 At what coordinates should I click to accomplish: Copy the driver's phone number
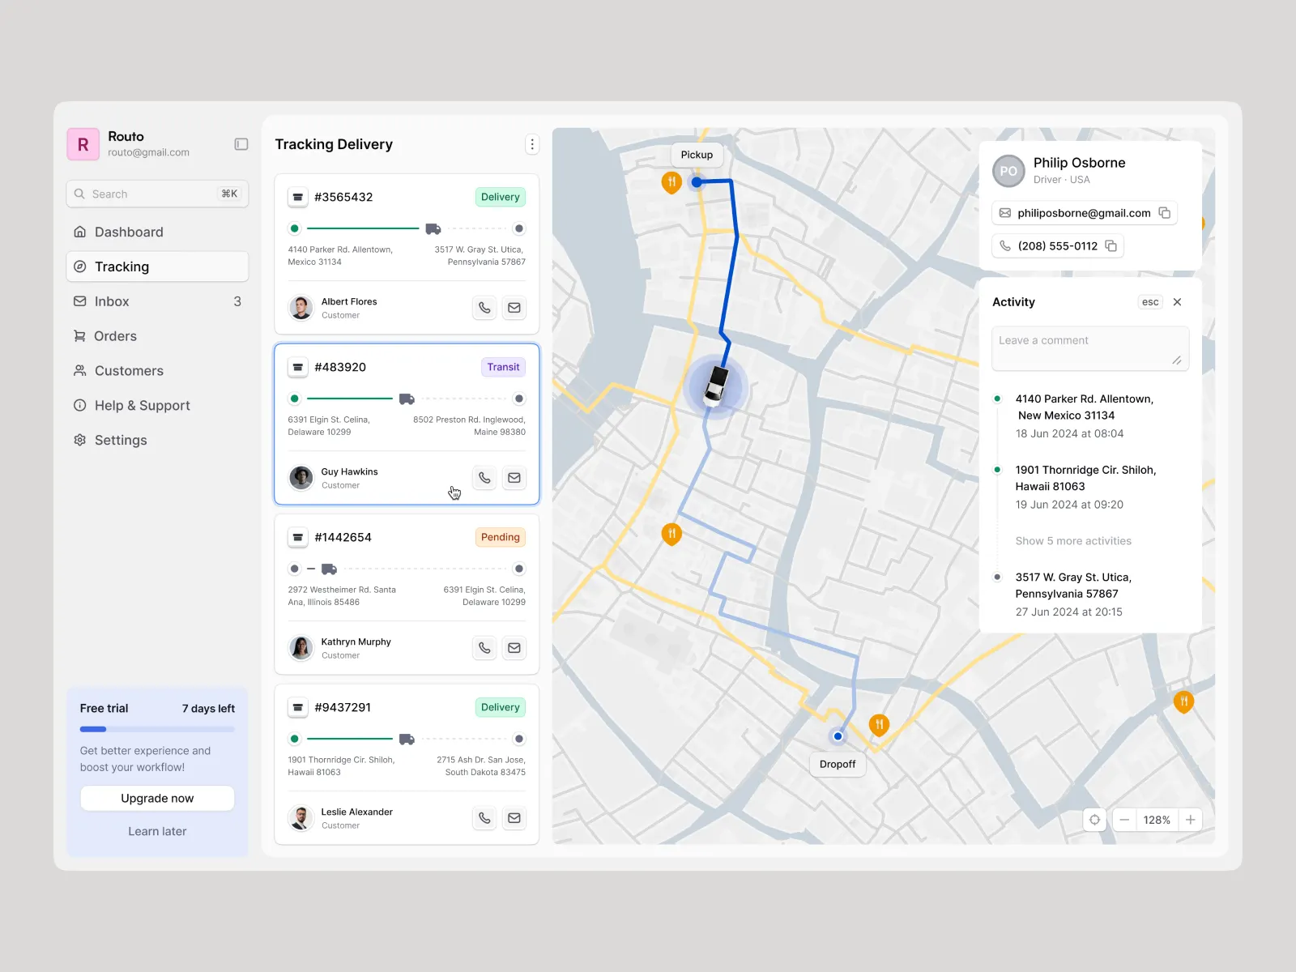point(1111,245)
